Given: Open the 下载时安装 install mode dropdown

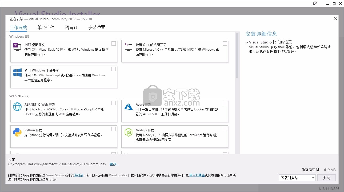Looking at the screenshot, I should pos(297,178).
